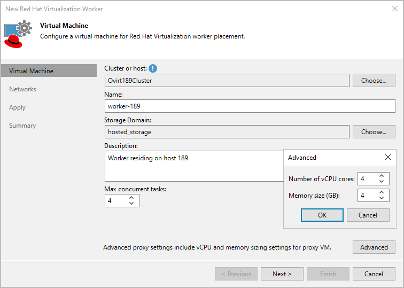The height and width of the screenshot is (288, 404).
Task: Click the 'Virtual Machine' heading text
Action: [x=64, y=26]
